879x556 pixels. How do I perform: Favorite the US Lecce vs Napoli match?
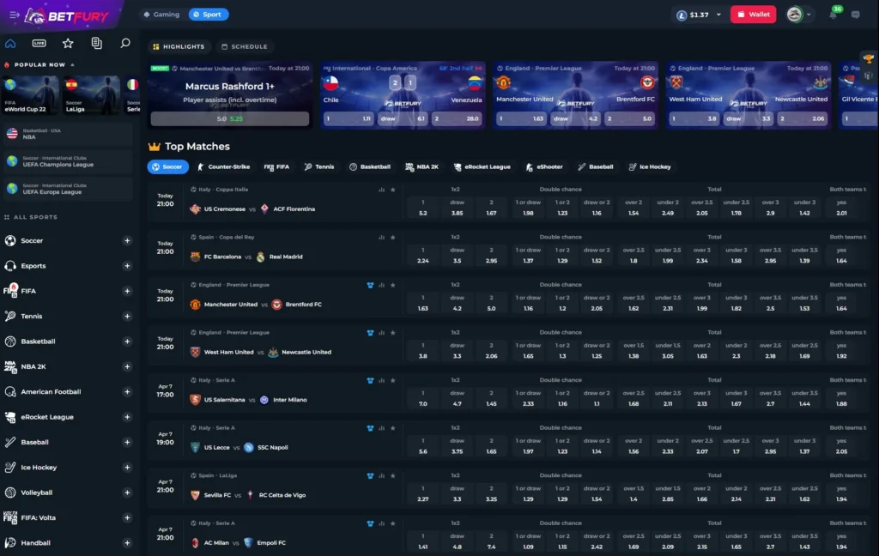(x=393, y=427)
